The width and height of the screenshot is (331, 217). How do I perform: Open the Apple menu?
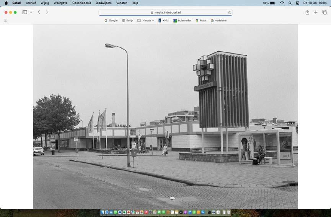(x=6, y=3)
